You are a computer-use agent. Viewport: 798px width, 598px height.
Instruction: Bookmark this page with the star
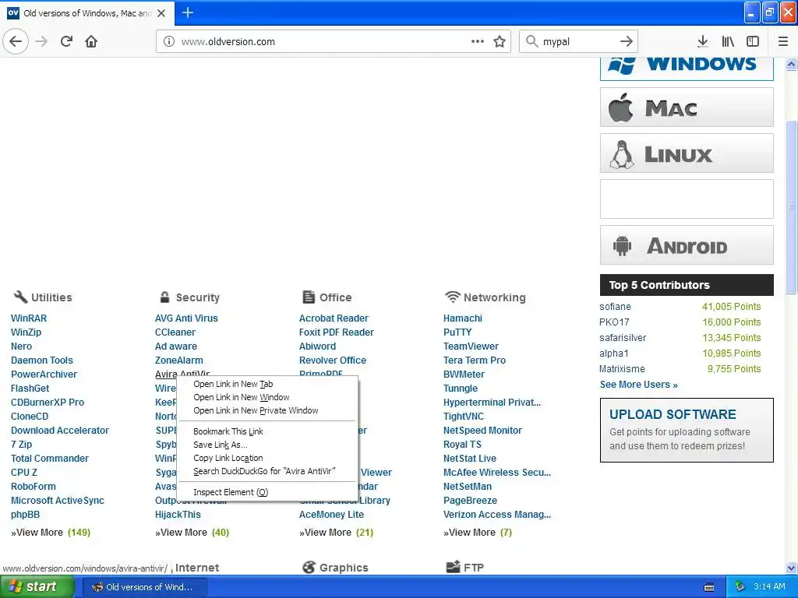point(500,41)
